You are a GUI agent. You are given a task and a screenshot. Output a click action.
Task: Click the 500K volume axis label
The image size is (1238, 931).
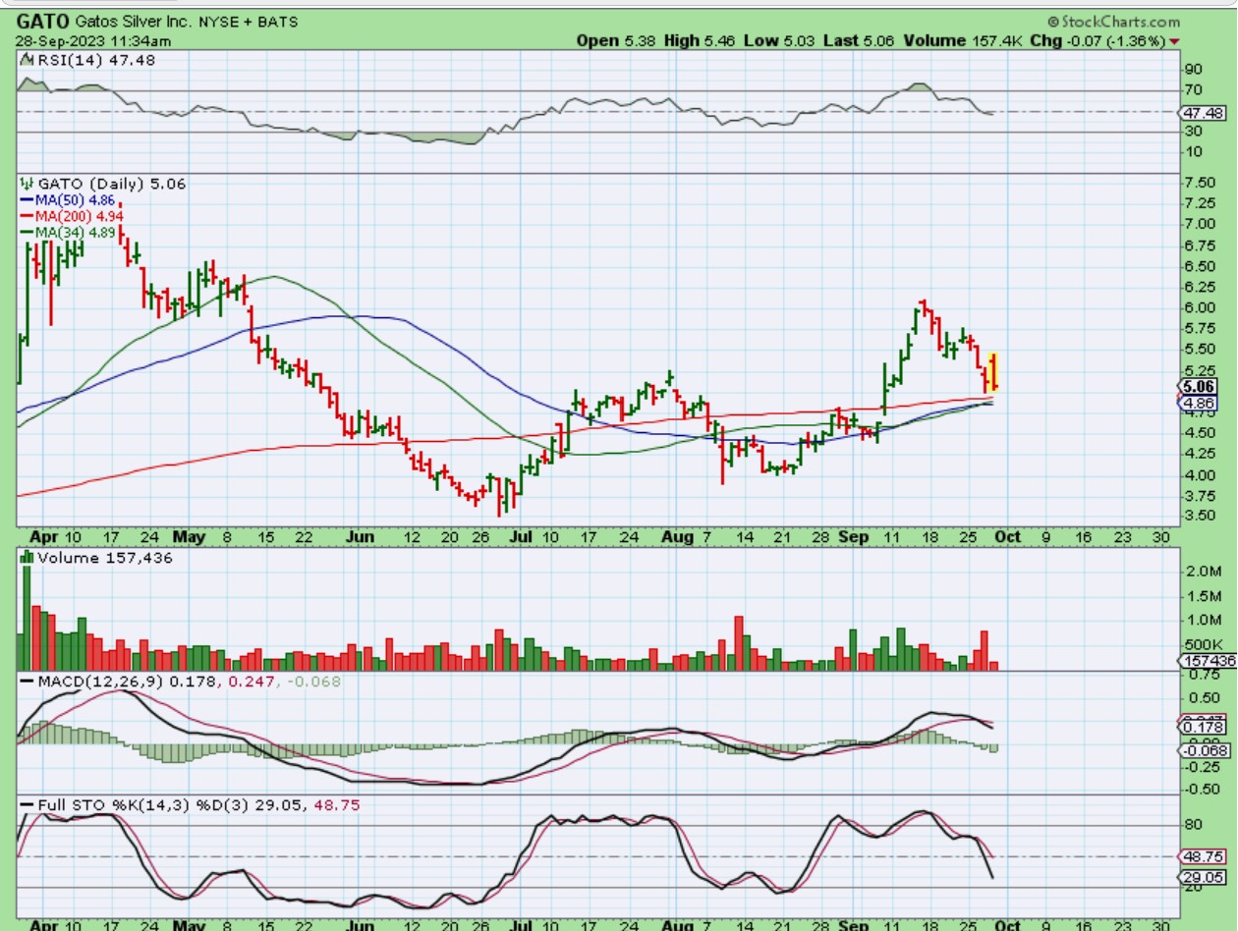coord(1203,645)
